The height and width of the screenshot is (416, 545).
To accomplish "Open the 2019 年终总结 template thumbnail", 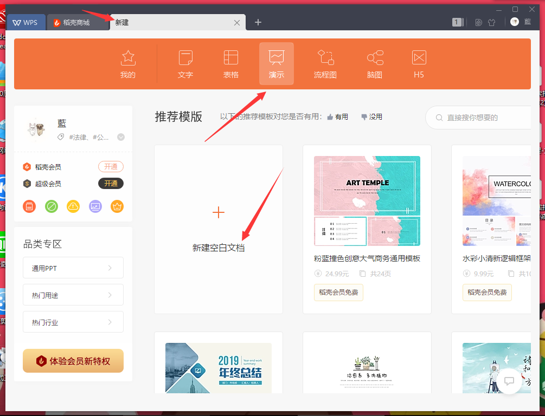I will [x=219, y=368].
